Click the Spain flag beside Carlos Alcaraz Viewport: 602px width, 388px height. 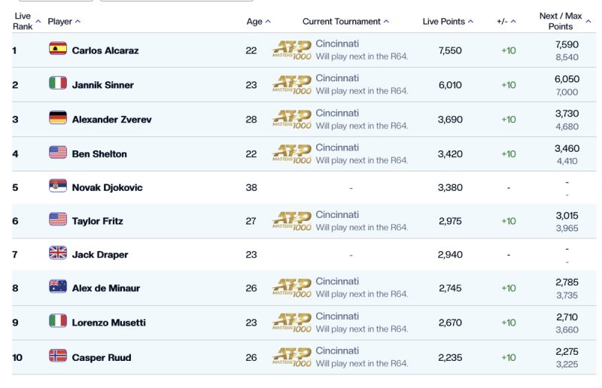[58, 49]
